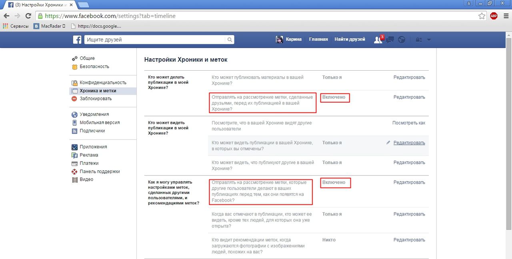Click the Мобильная версия phone icon
The image size is (512, 259).
[x=74, y=123]
